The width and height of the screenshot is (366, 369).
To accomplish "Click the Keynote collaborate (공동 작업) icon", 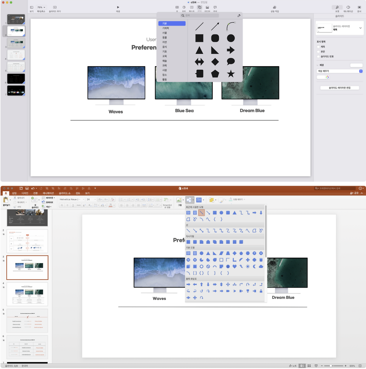I will point(274,7).
